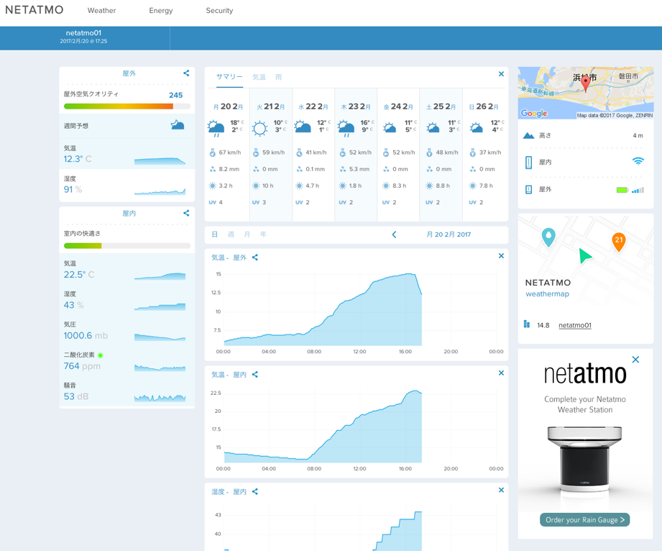
Task: Open the Security menu
Action: (219, 11)
